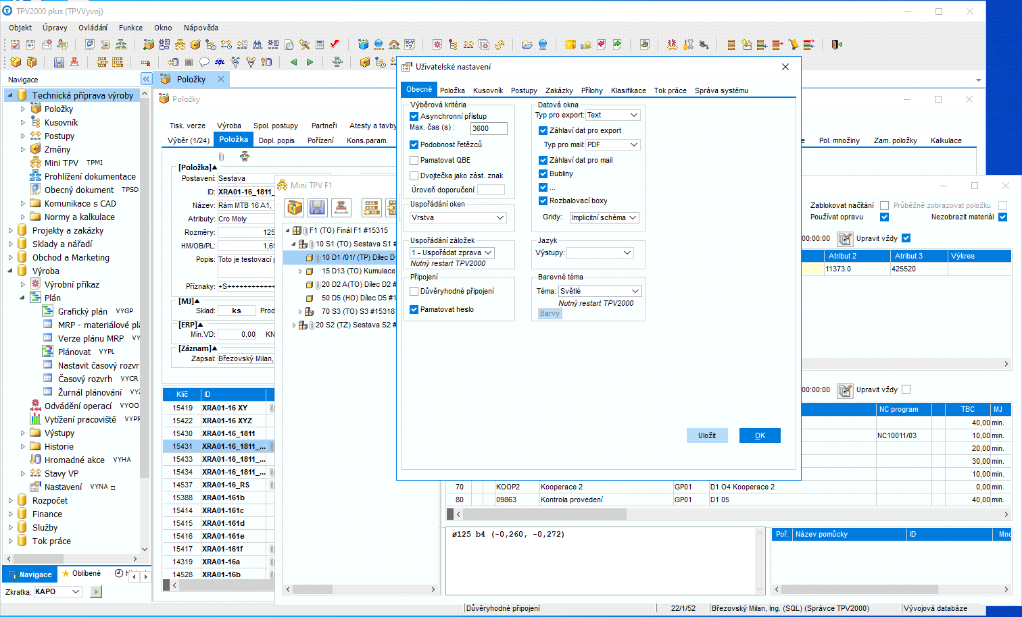Click Úroveň doporučení input field

pos(491,190)
